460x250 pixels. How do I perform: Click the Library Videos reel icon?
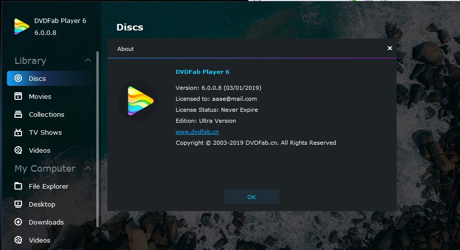[18, 150]
